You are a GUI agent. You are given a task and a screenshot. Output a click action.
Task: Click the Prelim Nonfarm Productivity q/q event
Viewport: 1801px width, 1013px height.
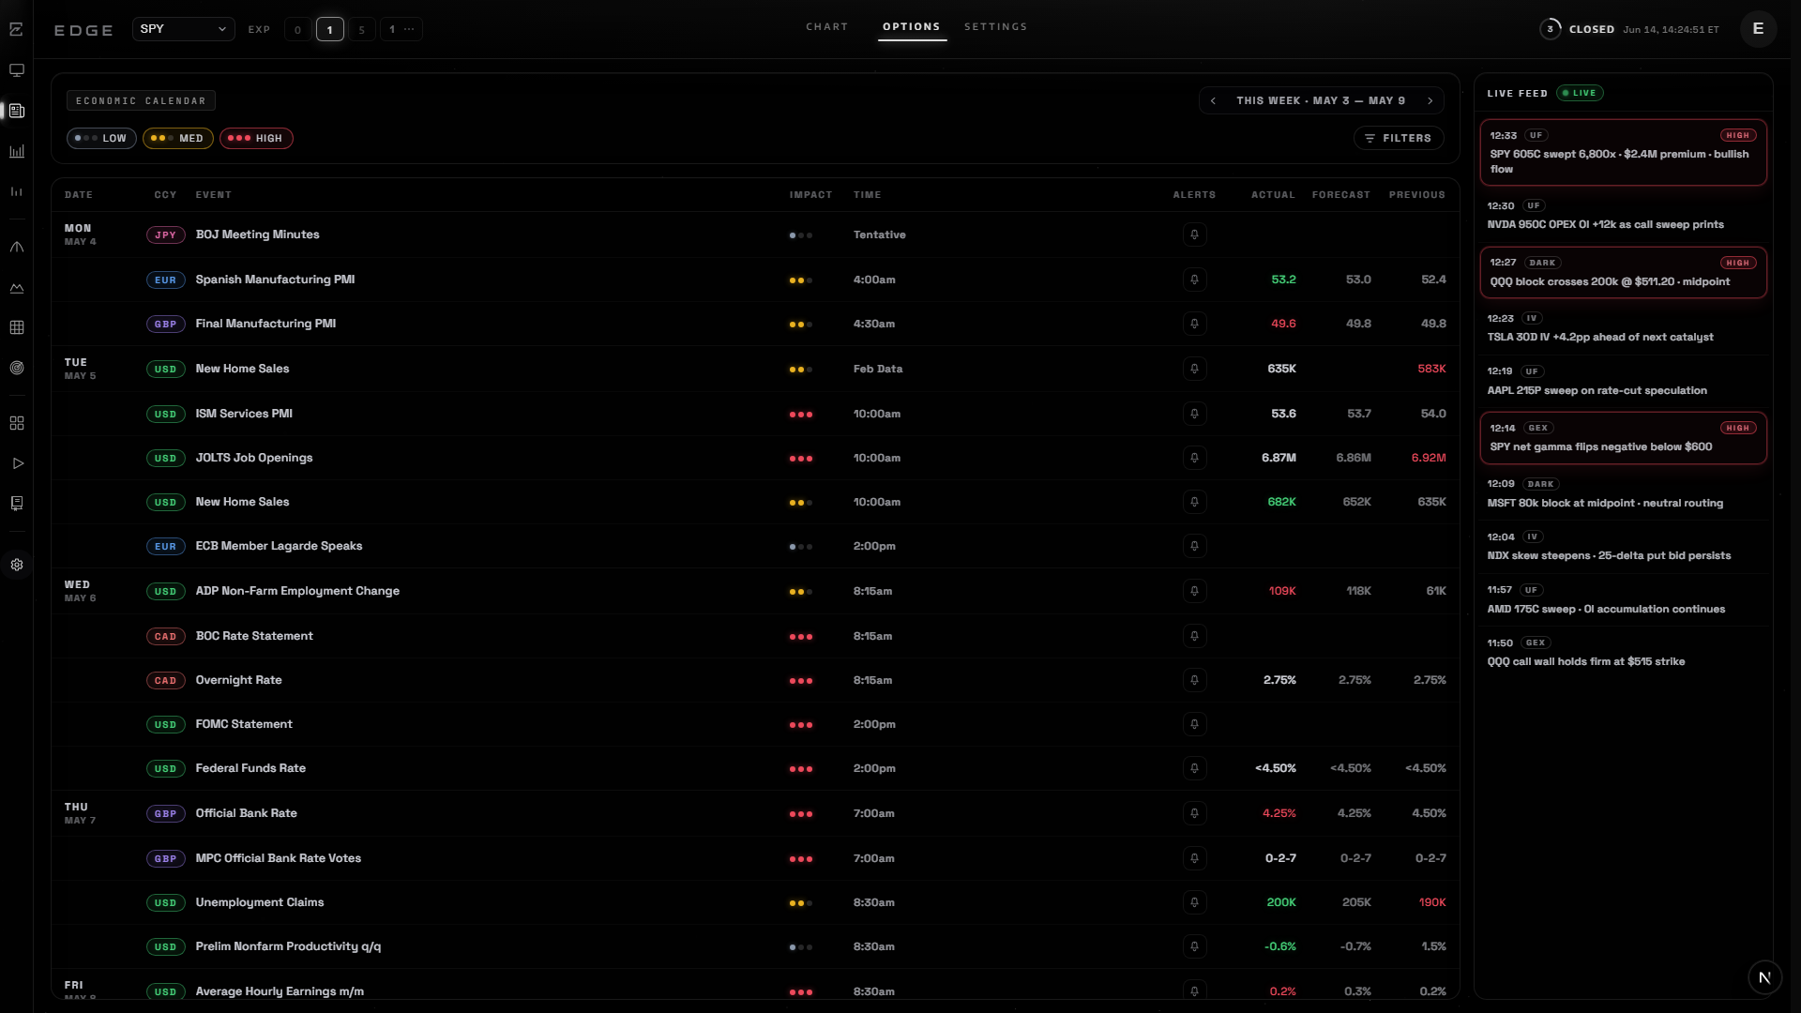(288, 946)
